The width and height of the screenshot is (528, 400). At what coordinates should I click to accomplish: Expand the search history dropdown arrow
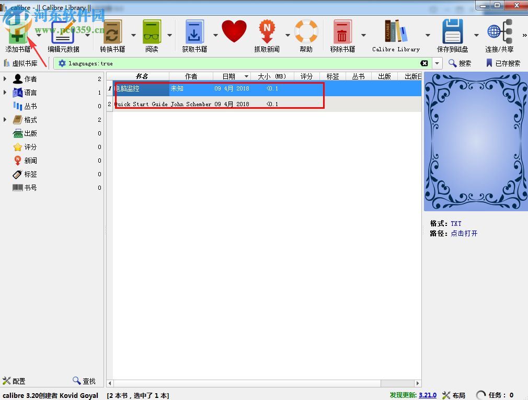click(438, 62)
